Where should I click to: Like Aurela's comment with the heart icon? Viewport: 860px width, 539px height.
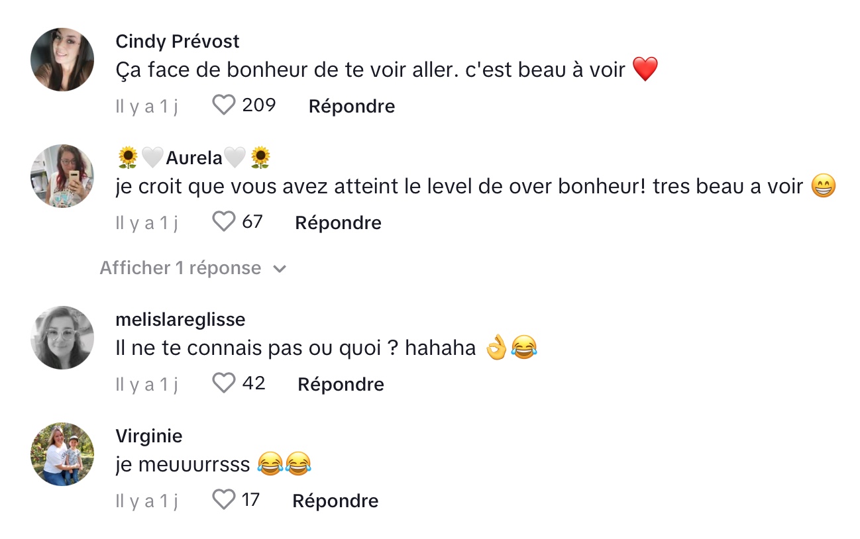224,222
